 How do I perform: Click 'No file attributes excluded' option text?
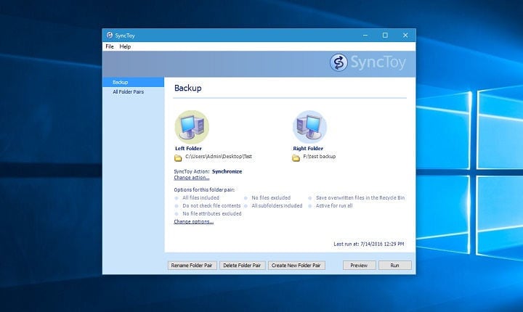[212, 213]
